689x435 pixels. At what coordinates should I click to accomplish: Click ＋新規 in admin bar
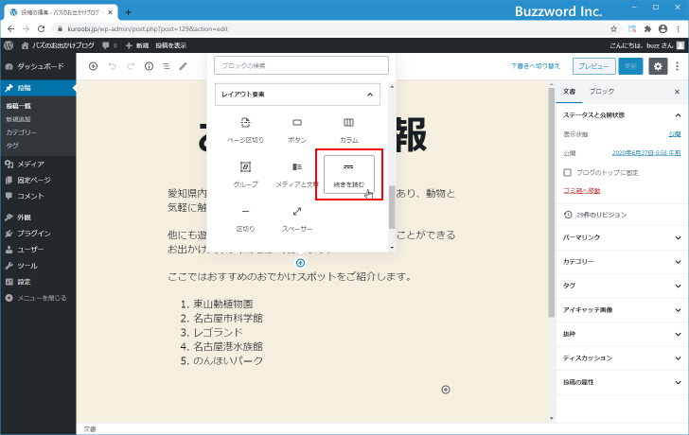pos(137,45)
